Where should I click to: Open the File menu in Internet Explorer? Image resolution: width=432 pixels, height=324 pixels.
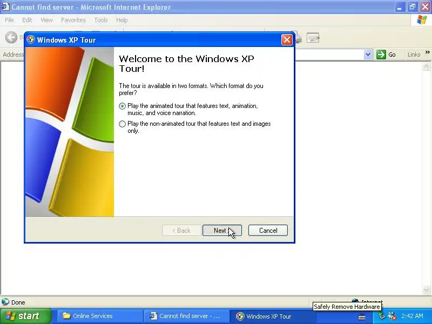[x=9, y=20]
